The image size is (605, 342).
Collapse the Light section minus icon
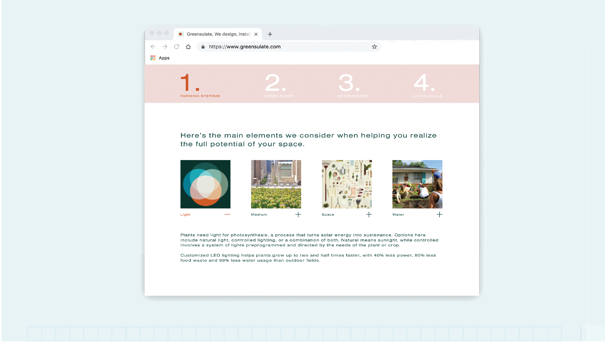pos(227,214)
